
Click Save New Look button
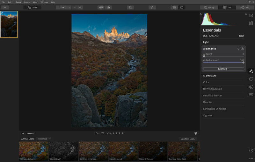pos(188,139)
